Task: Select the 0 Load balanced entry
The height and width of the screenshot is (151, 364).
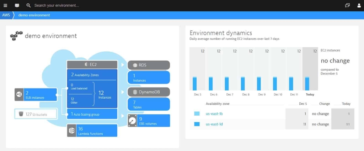Action: (79, 87)
